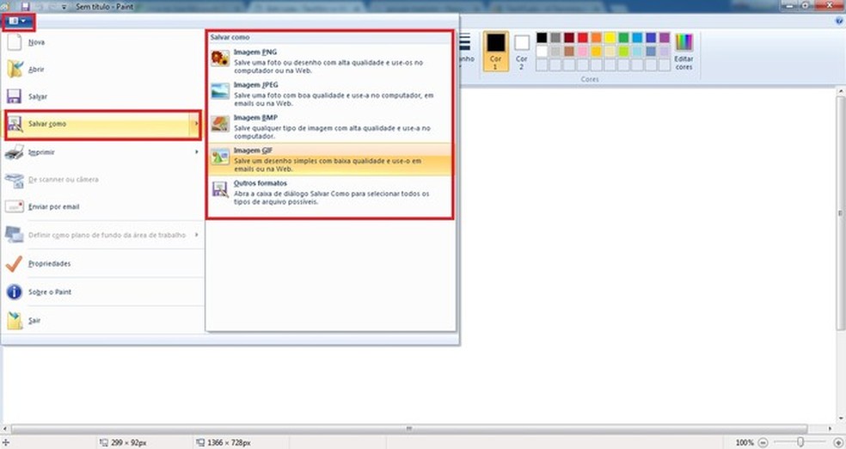Screen dimensions: 846x449
Task: Select Nova to create new image
Action: [102, 42]
